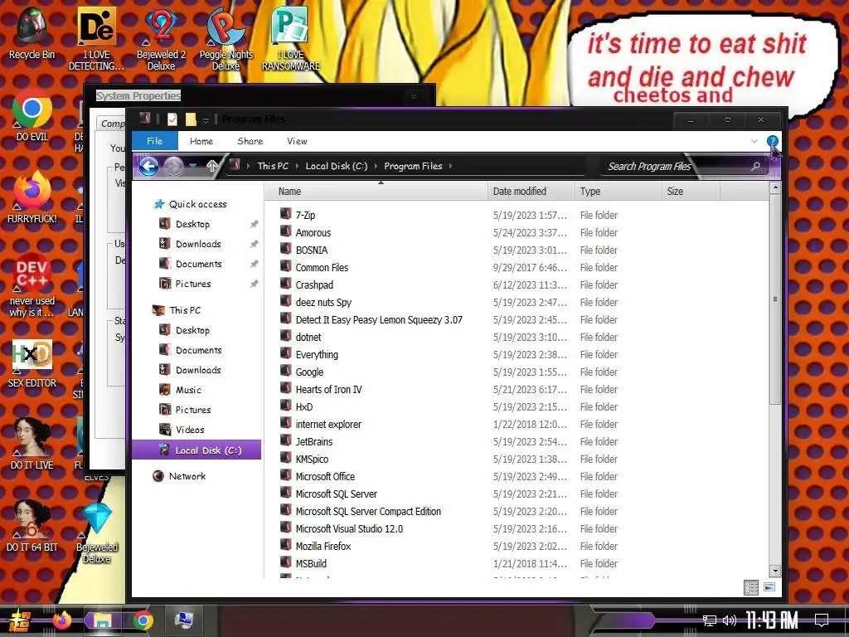Launch Firefox via FURRYFUCK! desktop icon

point(32,197)
